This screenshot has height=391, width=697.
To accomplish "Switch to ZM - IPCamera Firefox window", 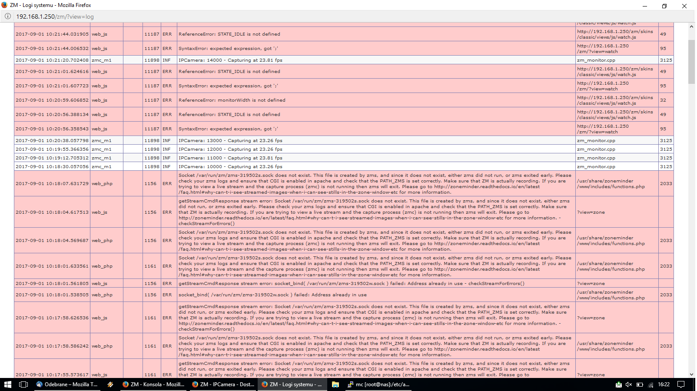I will (223, 384).
